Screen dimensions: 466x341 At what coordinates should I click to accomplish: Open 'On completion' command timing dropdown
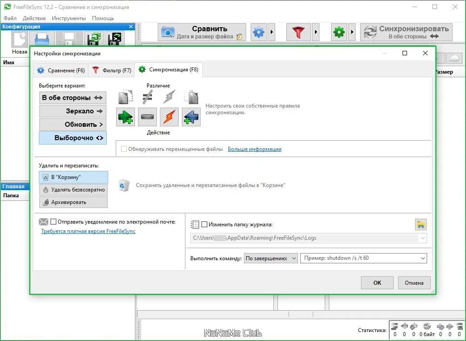pos(271,258)
